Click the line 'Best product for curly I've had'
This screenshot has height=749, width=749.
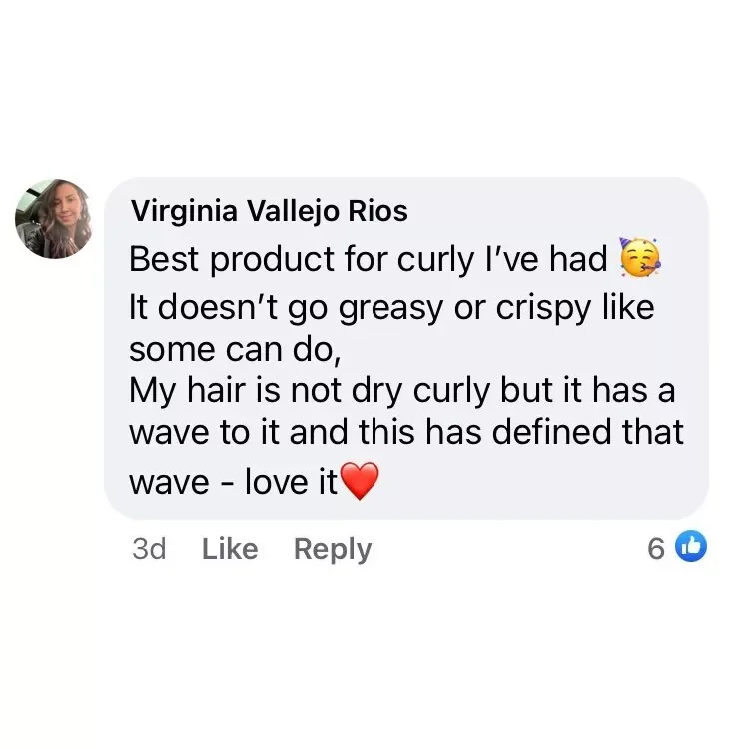coord(368,260)
